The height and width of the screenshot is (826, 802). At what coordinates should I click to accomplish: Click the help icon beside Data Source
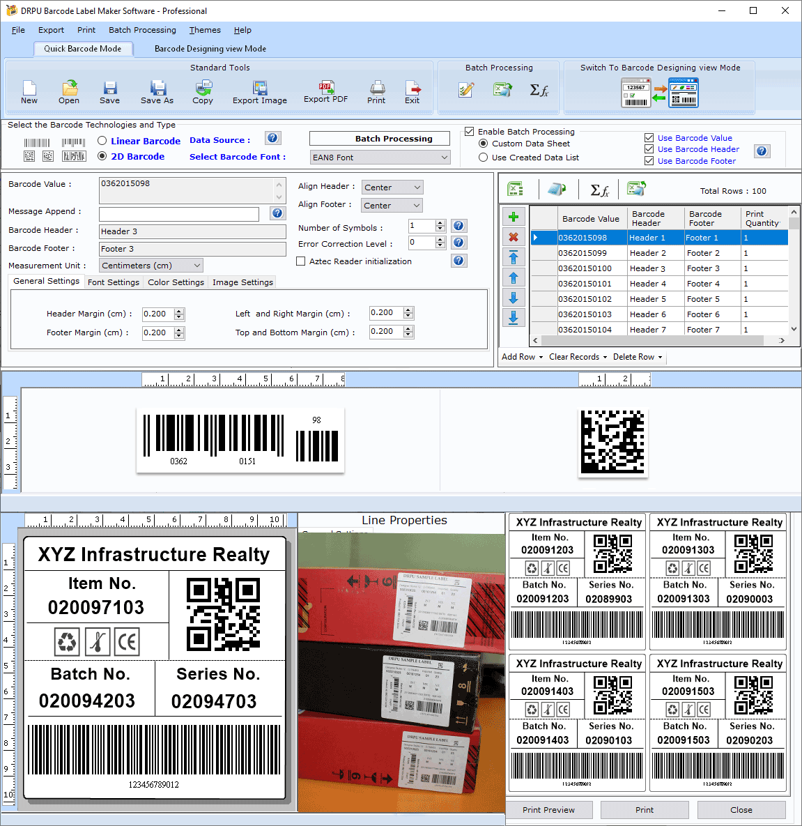(x=272, y=138)
